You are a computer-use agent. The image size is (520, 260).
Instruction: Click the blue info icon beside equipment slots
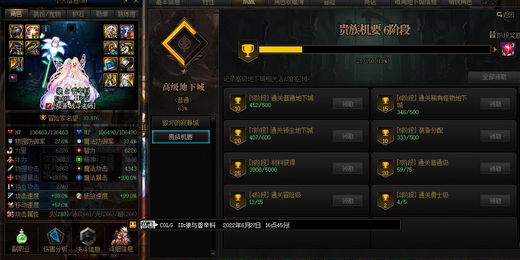pyautogui.click(x=46, y=29)
